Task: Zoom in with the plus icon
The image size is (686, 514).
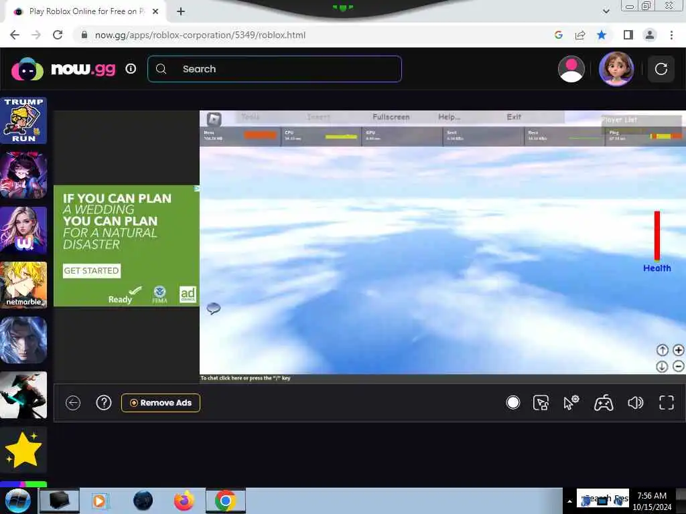Action: point(678,350)
